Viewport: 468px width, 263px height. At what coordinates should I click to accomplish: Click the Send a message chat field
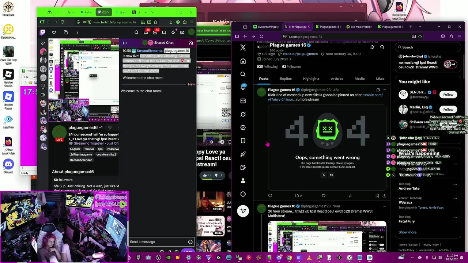tap(161, 242)
